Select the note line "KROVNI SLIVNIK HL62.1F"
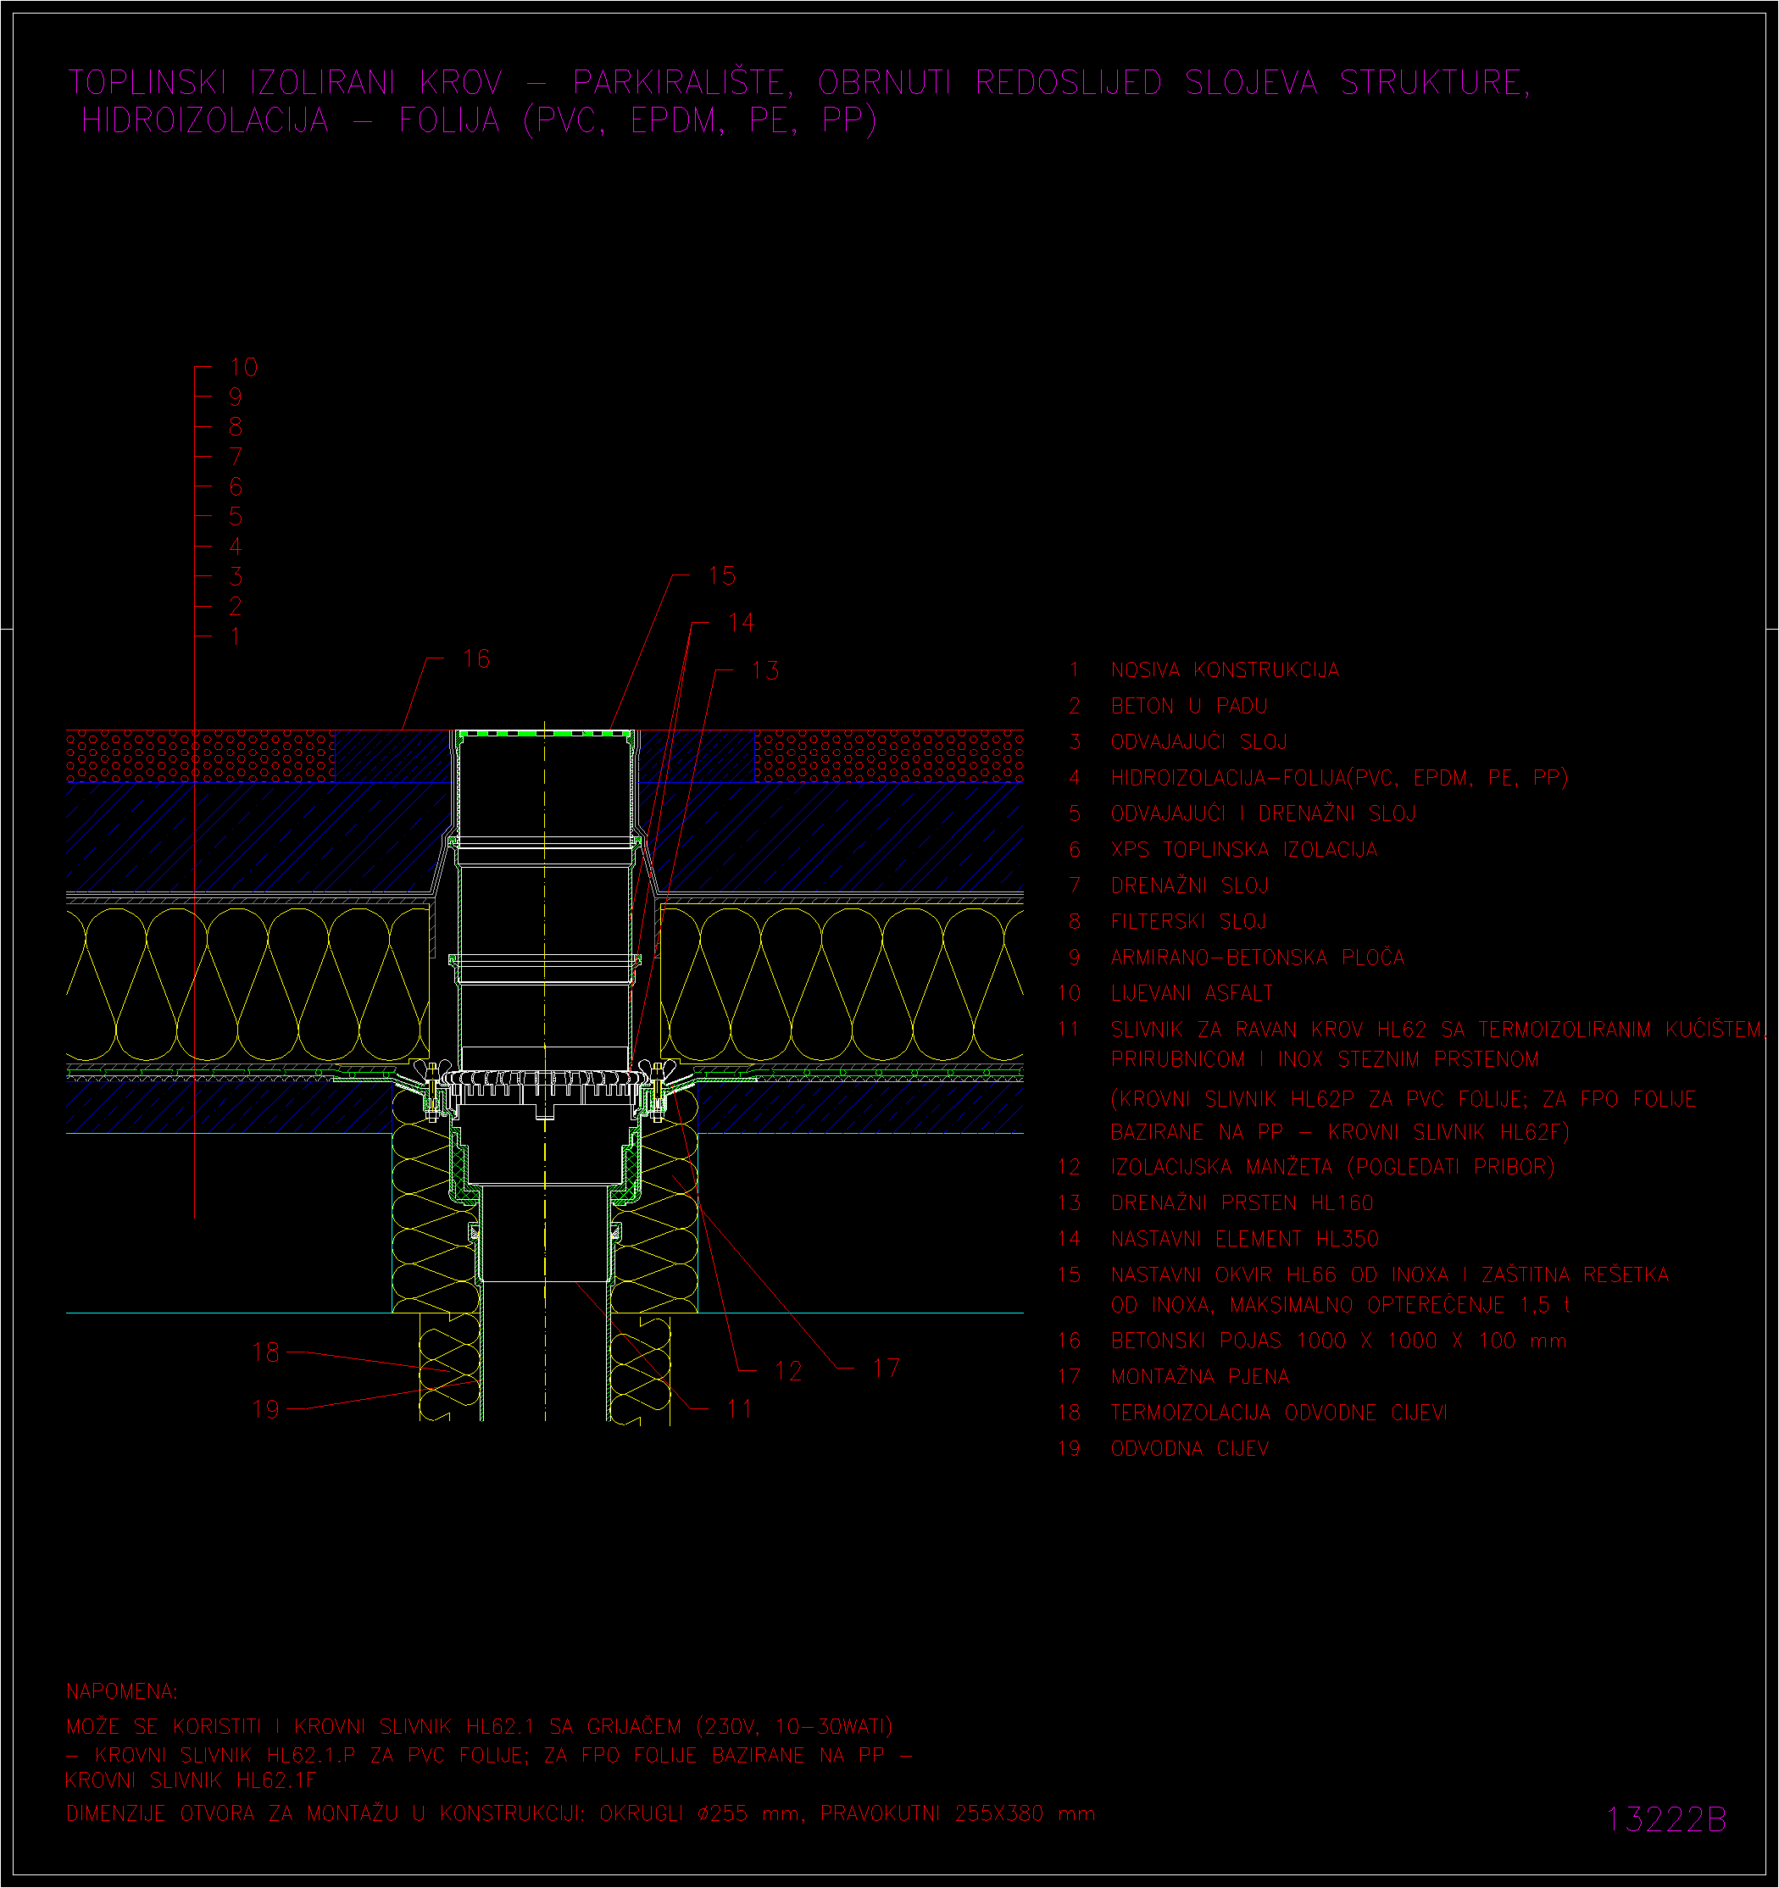Screen dimensions: 1779x1888 (190, 1780)
